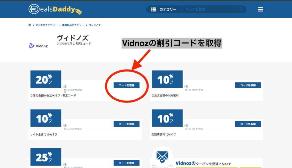292x168 pixels.
Task: Open the カテゴリー menu
Action: tap(164, 9)
